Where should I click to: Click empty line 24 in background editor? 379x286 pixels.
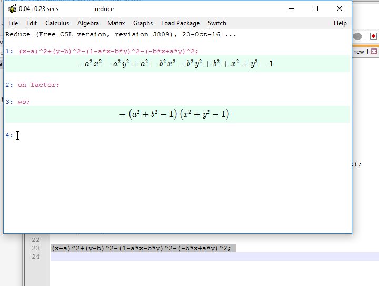(215, 257)
